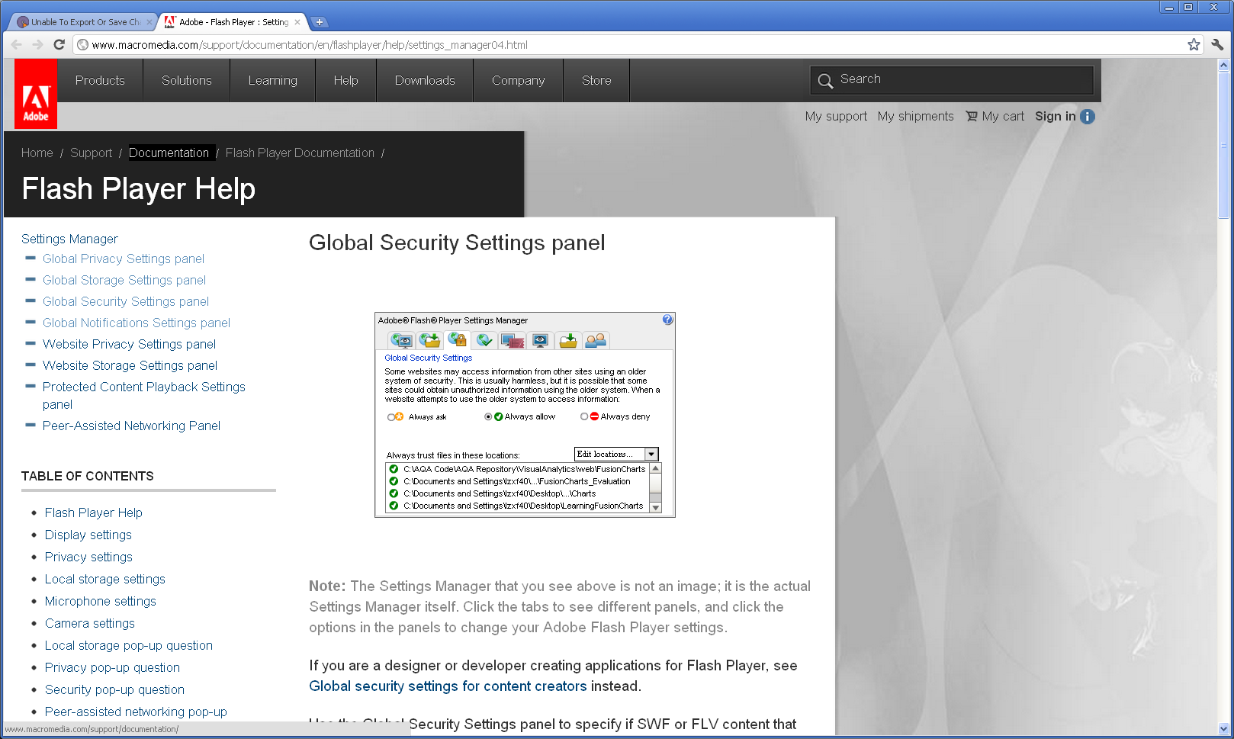
Task: Bookmark this page with the star icon
Action: point(1194,45)
